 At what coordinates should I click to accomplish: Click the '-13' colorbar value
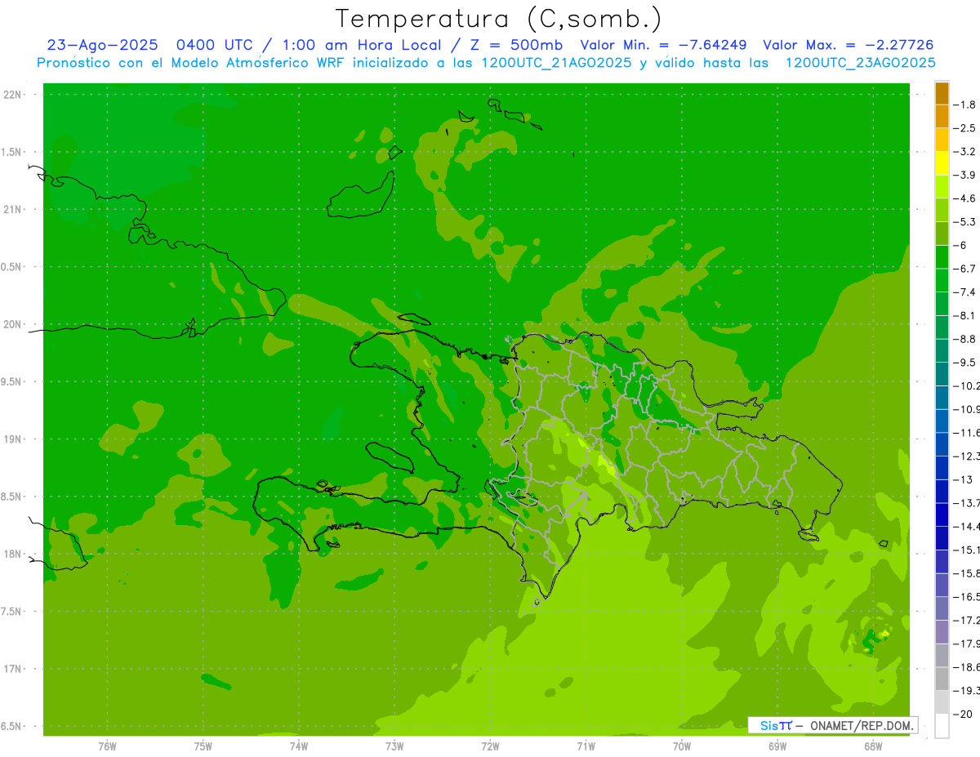click(963, 479)
